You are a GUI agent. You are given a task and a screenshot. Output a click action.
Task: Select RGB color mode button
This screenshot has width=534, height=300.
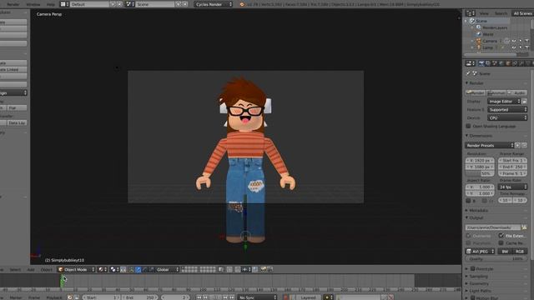coord(520,252)
